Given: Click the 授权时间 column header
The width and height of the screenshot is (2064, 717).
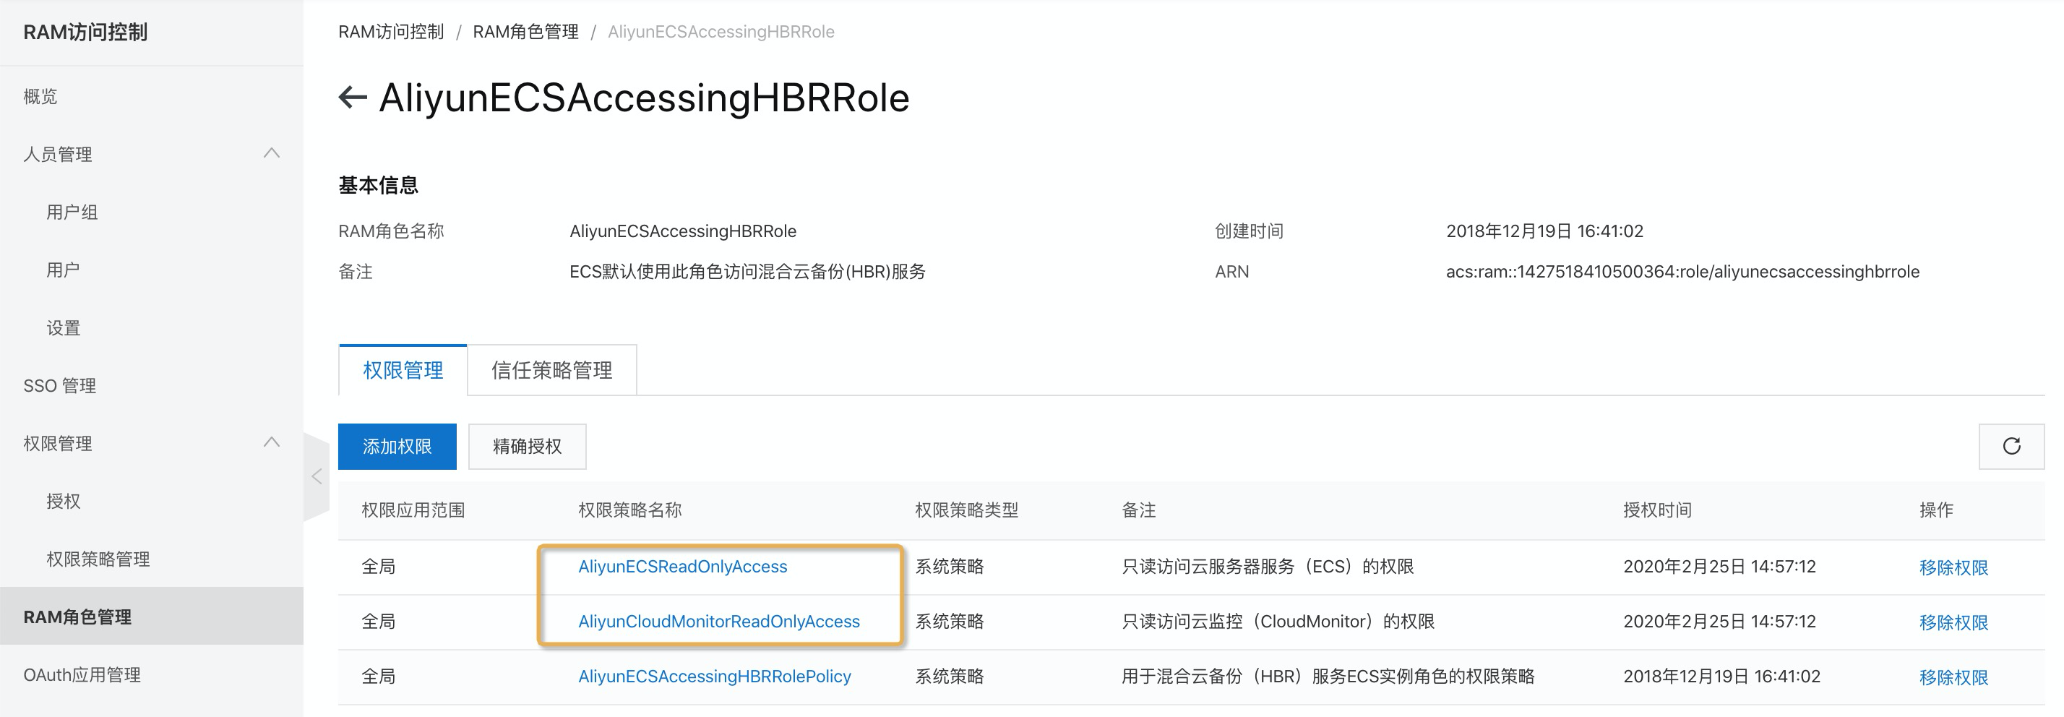Looking at the screenshot, I should click(x=1657, y=510).
